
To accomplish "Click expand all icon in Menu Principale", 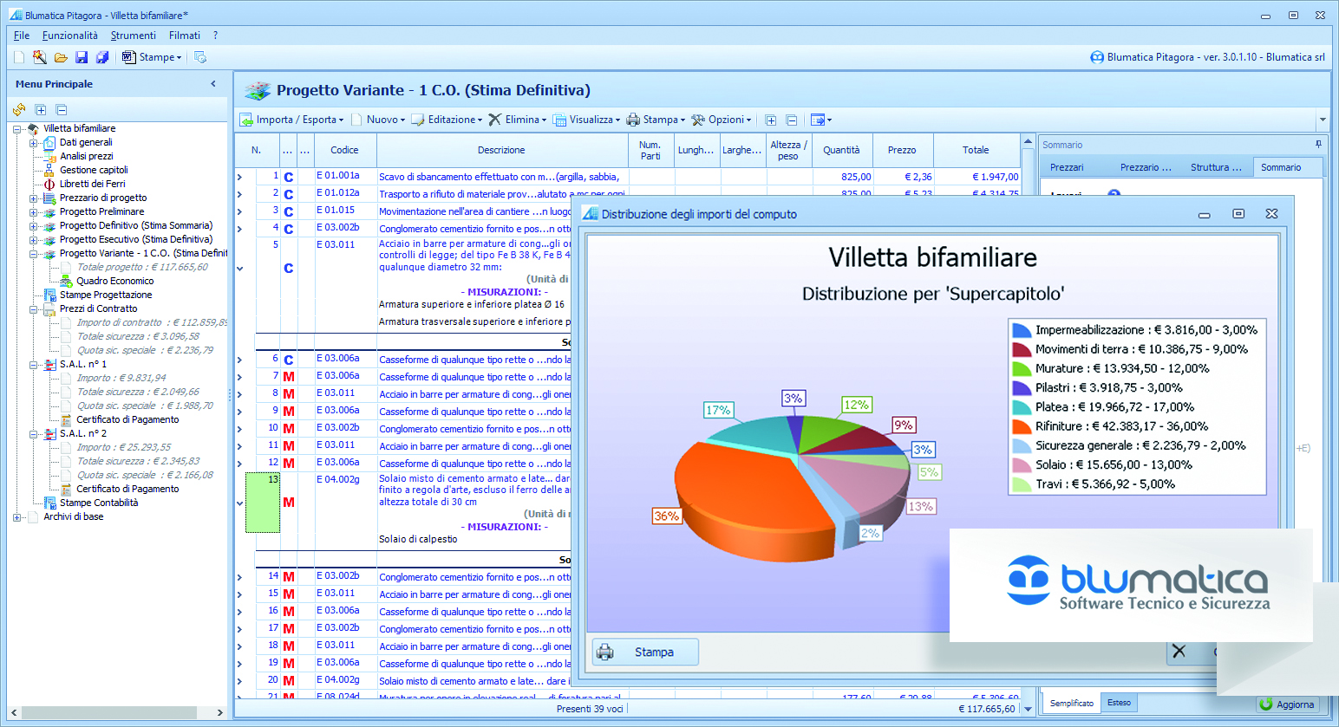I will (41, 110).
